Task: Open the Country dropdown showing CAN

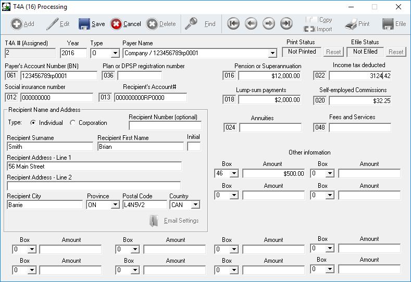Action: pos(195,205)
